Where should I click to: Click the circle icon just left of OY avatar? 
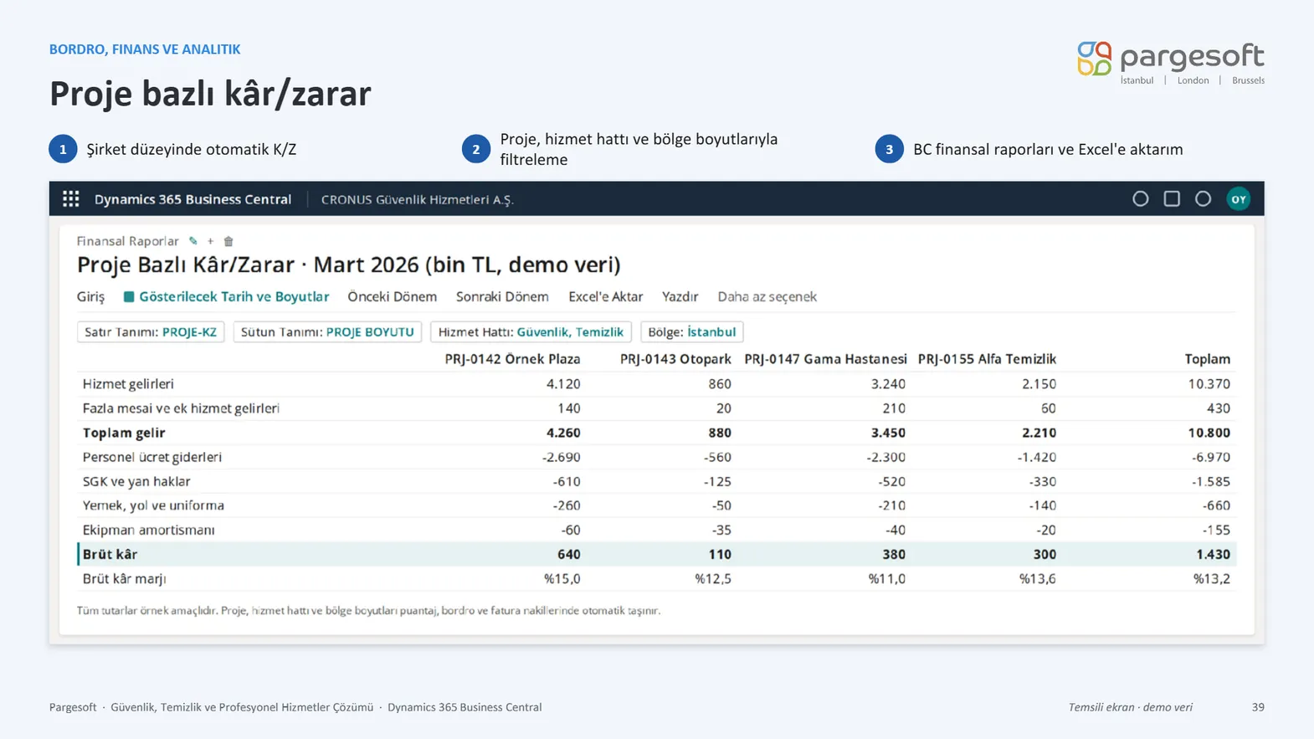pyautogui.click(x=1203, y=199)
